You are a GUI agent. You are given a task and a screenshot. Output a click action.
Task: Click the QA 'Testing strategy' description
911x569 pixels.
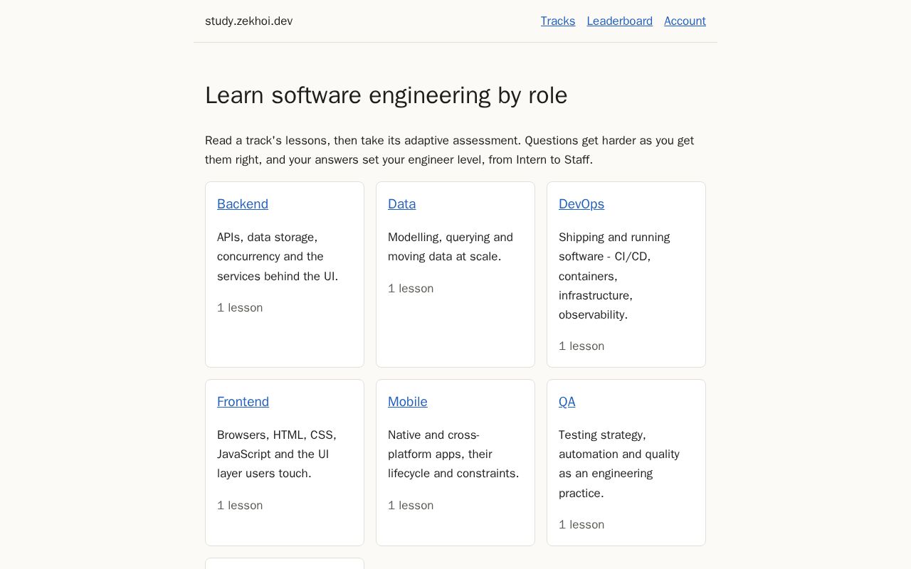click(619, 464)
